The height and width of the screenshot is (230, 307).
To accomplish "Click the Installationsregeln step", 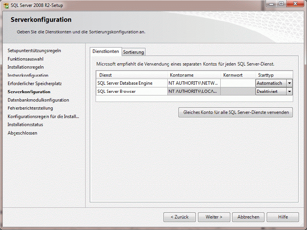I will pos(26,67).
